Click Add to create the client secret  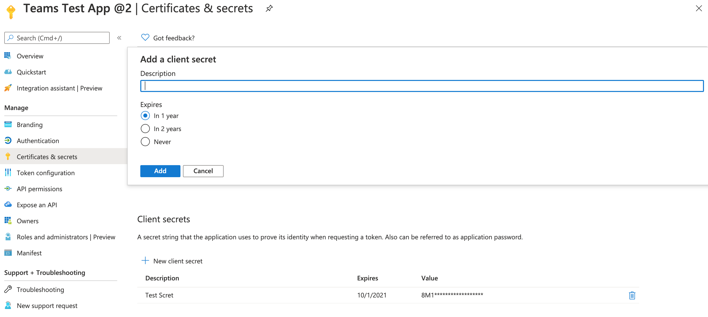tap(160, 171)
